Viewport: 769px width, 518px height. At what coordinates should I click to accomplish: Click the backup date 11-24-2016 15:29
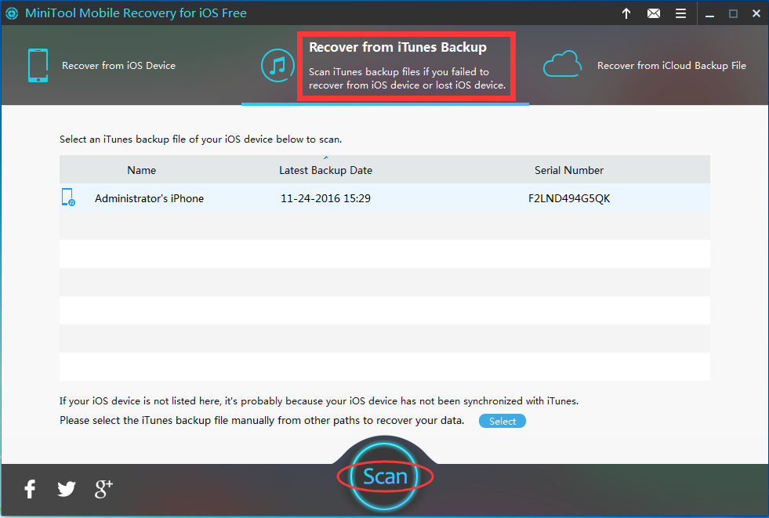click(x=325, y=198)
